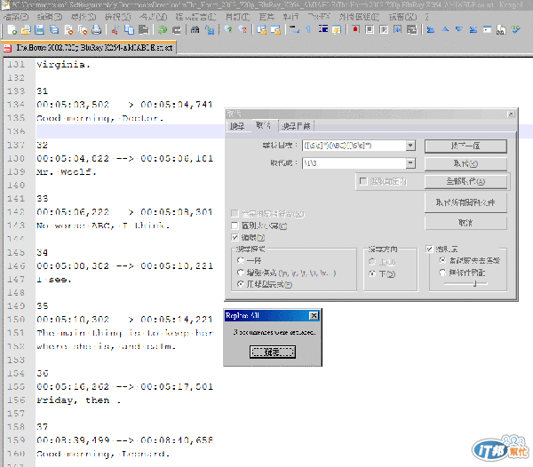Switch to the 搜尋檔案 Find in Files tab
Image resolution: width=533 pixels, height=467 pixels.
[297, 126]
